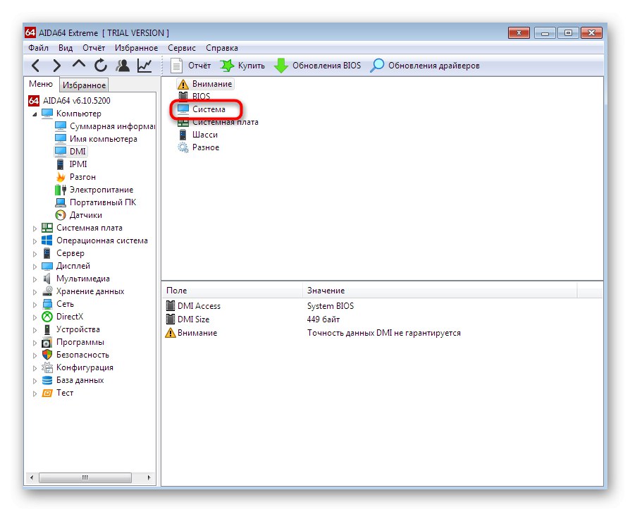Click the Поле column header
This screenshot has height=512, width=630.
click(233, 291)
